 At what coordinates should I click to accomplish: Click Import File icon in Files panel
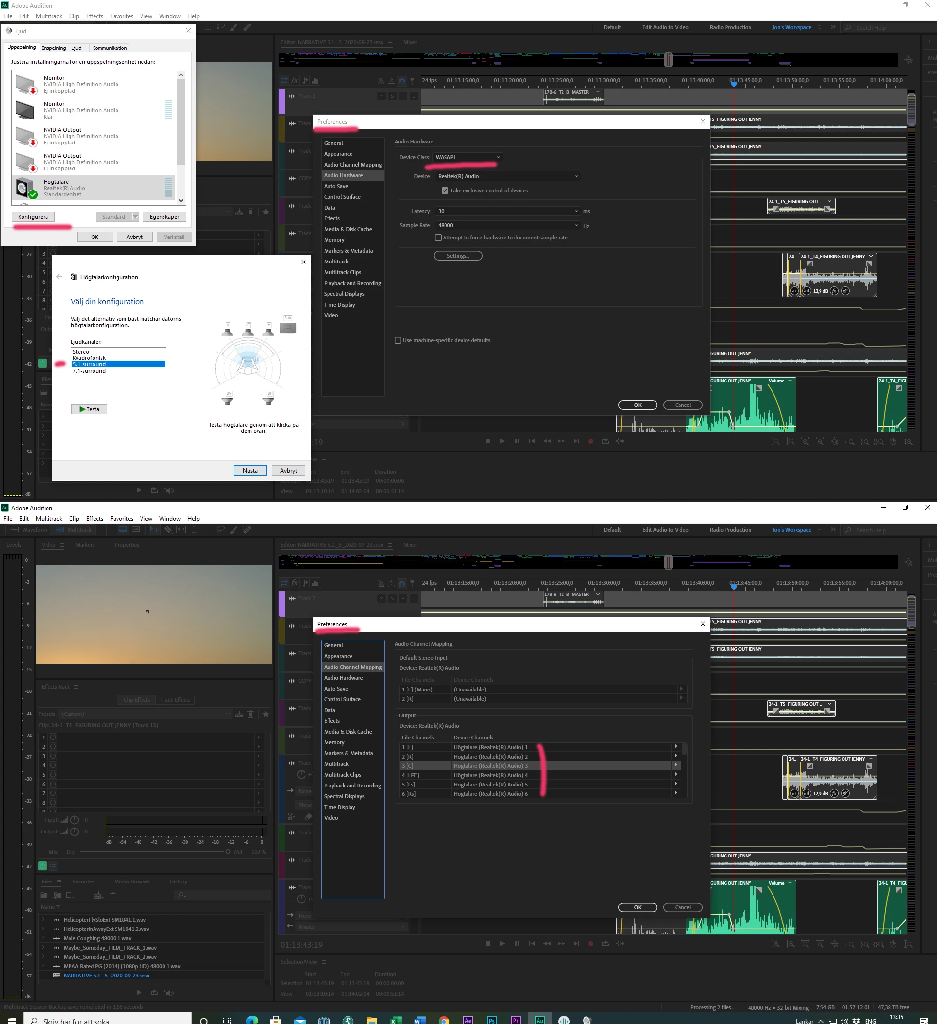point(57,895)
